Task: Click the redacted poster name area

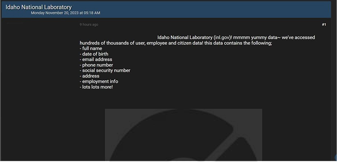Action: tap(15, 23)
